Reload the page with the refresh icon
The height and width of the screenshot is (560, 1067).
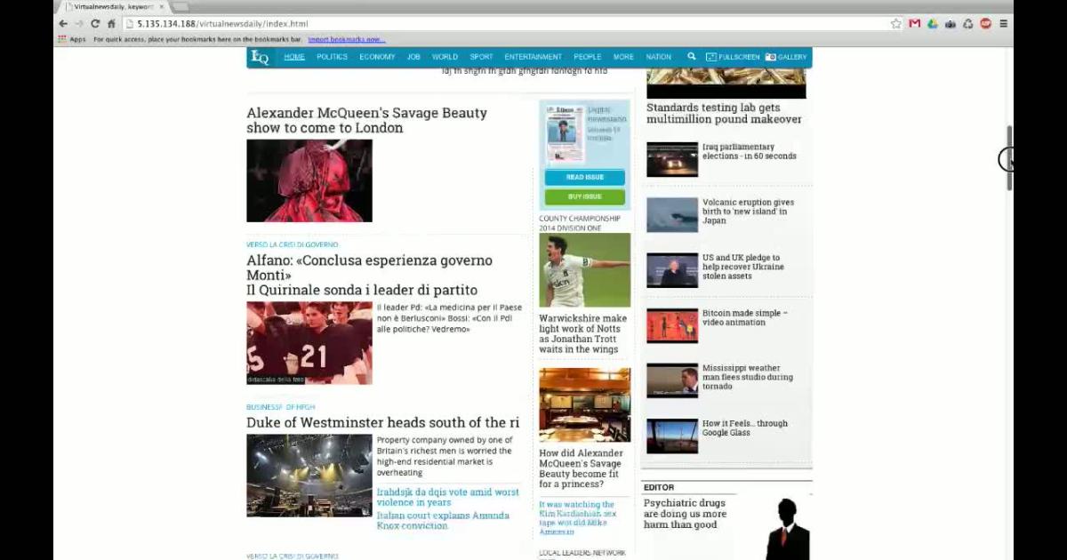(x=95, y=24)
